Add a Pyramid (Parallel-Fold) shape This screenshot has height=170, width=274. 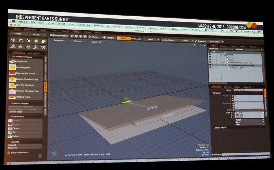click(x=26, y=91)
